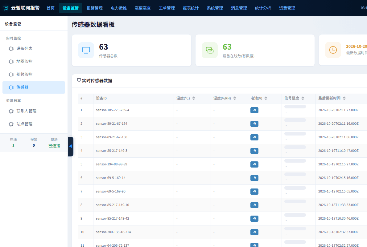Open the 统计分析 top menu
This screenshot has width=367, height=247.
[x=263, y=8]
